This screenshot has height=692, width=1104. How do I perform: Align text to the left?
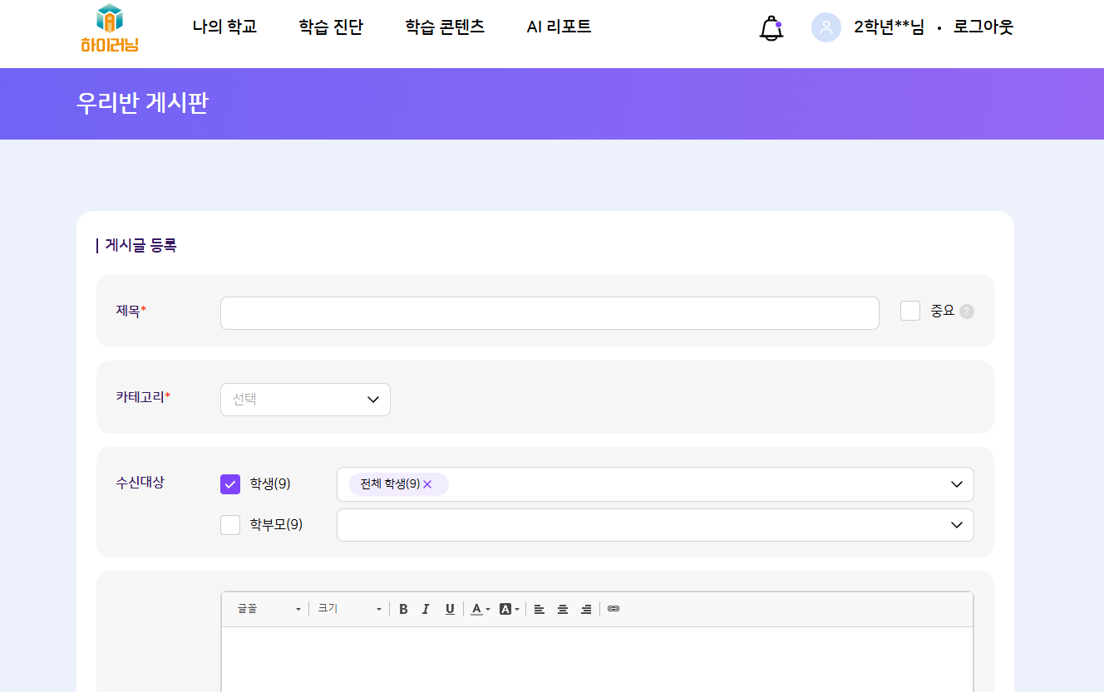click(x=539, y=609)
